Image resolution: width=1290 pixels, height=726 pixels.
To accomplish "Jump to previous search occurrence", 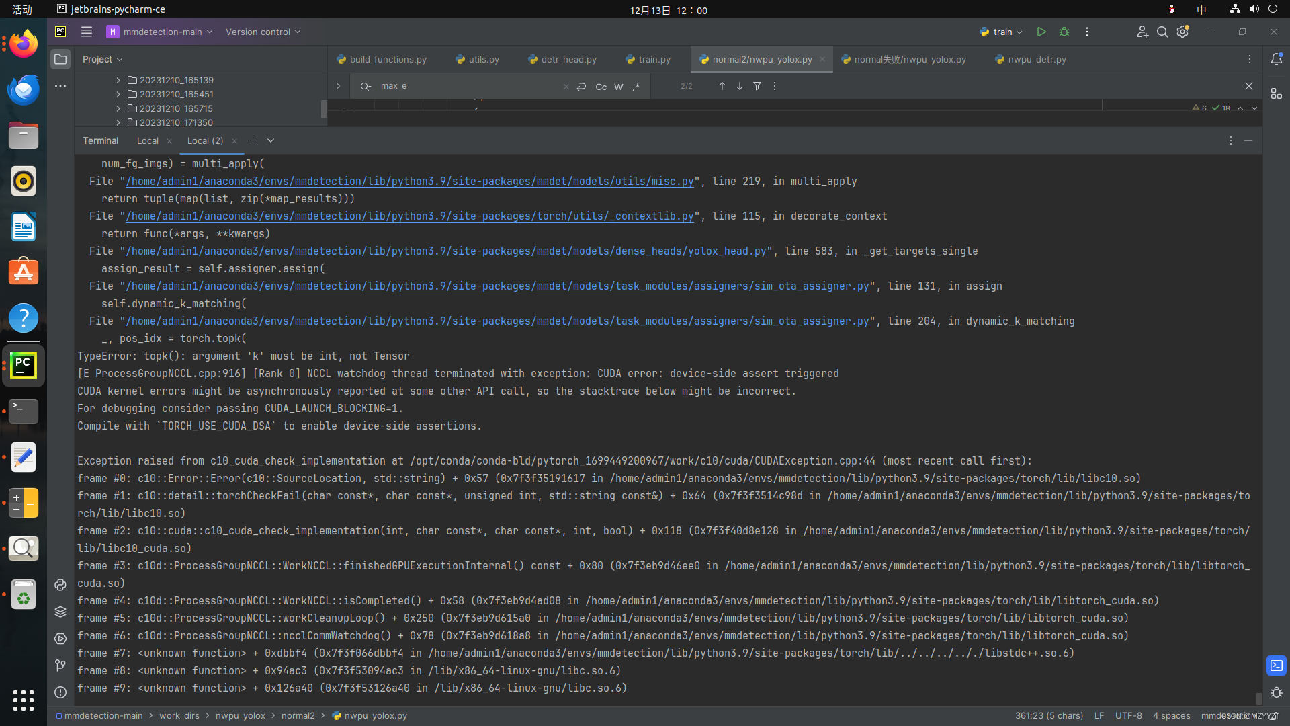I will 722,86.
